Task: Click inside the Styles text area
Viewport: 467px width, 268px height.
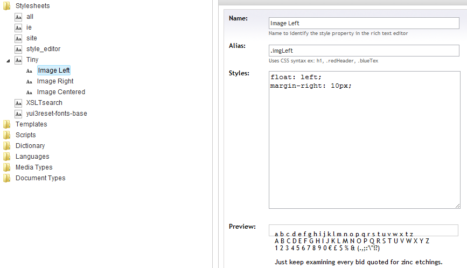Action: (x=365, y=140)
